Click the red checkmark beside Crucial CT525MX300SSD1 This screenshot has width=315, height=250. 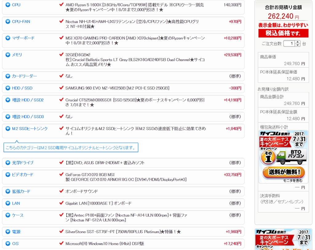tap(62, 99)
